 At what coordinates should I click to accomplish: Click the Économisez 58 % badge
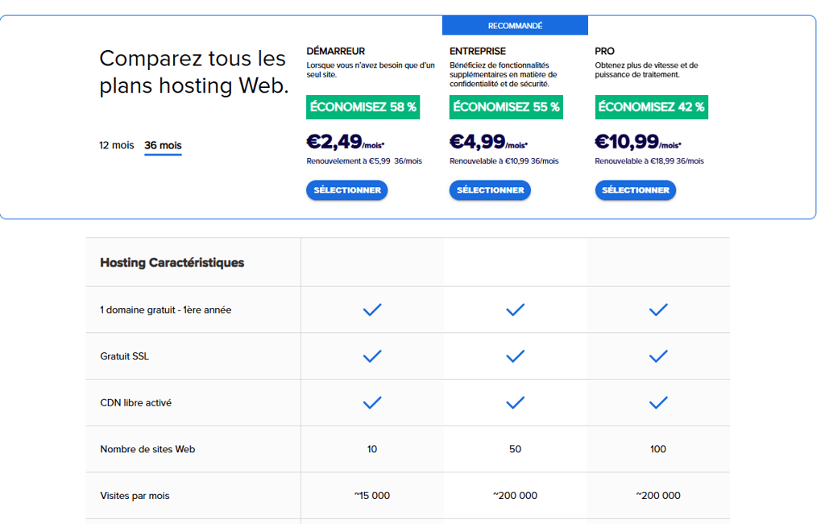pyautogui.click(x=363, y=107)
